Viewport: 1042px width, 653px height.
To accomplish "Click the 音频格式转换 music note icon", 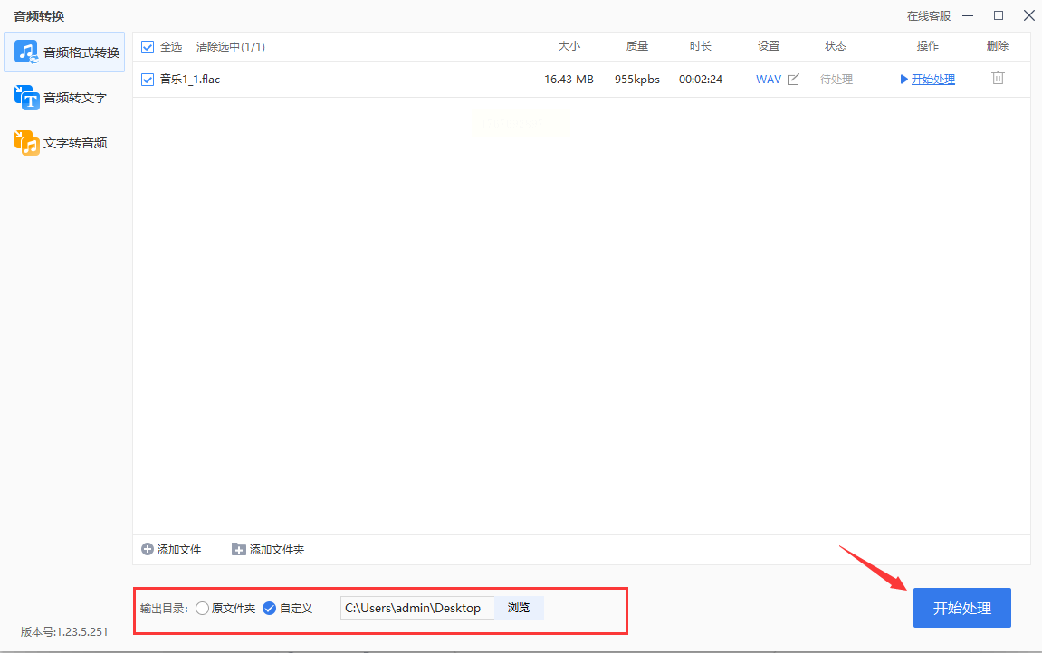I will 26,52.
